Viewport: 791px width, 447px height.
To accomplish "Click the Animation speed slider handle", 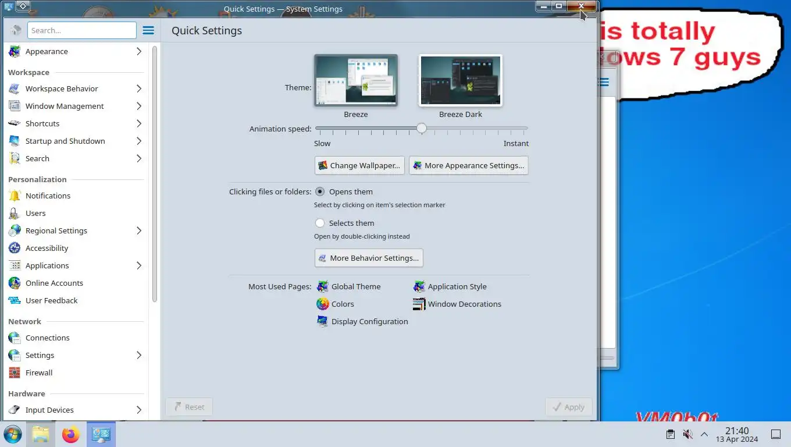I will 422,128.
